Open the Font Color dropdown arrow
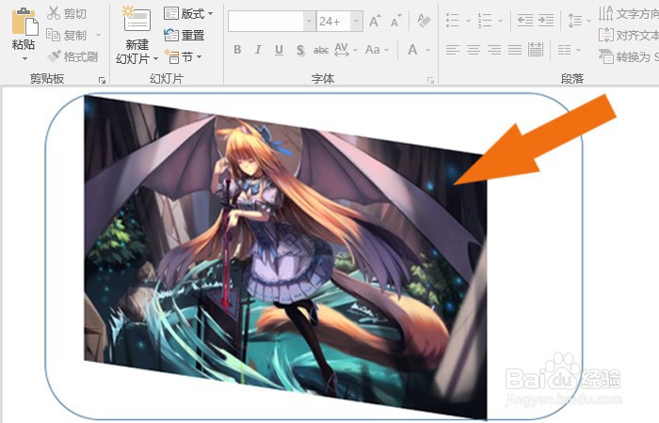Screen dimensions: 659x423 (427, 50)
